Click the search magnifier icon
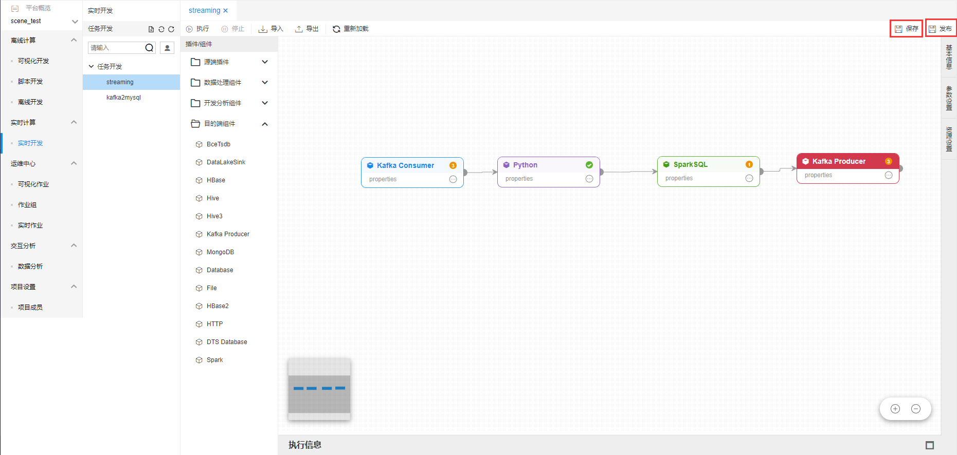This screenshot has height=455, width=957. pyautogui.click(x=149, y=48)
